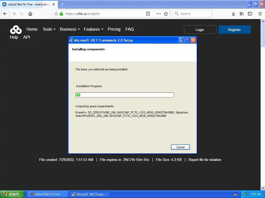Show site information icon in address bar
Screen dimensions: 265x198
[56, 14]
